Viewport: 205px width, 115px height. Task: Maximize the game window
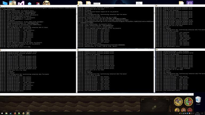click(188, 94)
